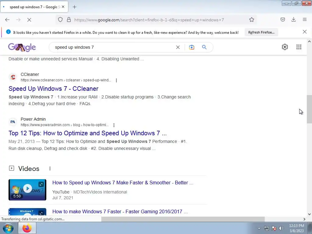Click the Refresh Firefox... button
312x234 pixels.
click(261, 32)
